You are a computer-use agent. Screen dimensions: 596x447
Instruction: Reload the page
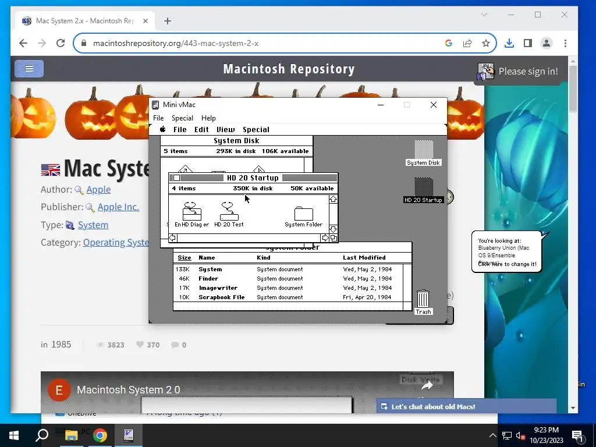pyautogui.click(x=61, y=43)
